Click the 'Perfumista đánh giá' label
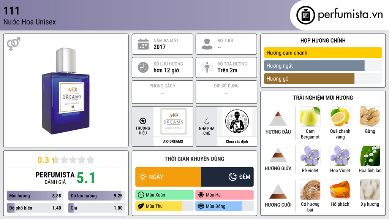389x219 pixels. point(55,178)
